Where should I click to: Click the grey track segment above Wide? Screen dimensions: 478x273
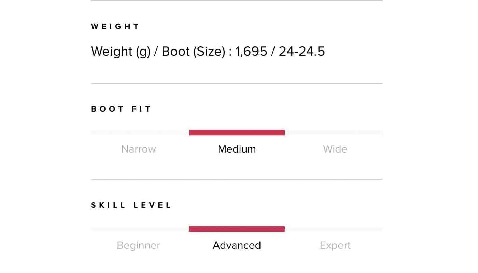coord(334,133)
